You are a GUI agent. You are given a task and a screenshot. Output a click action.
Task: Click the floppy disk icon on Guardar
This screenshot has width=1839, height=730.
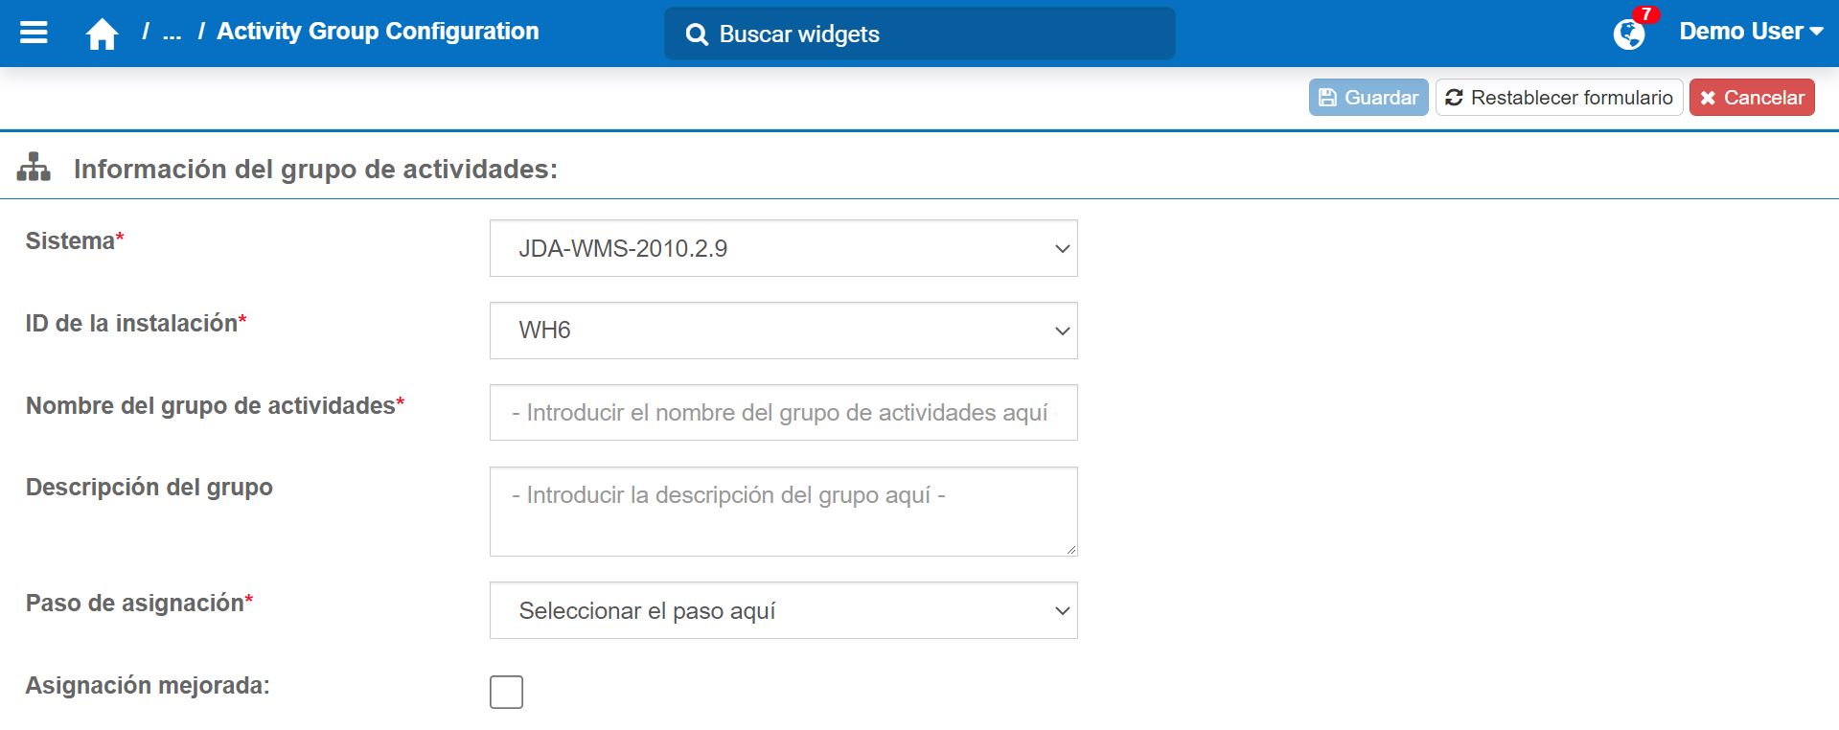(x=1327, y=98)
